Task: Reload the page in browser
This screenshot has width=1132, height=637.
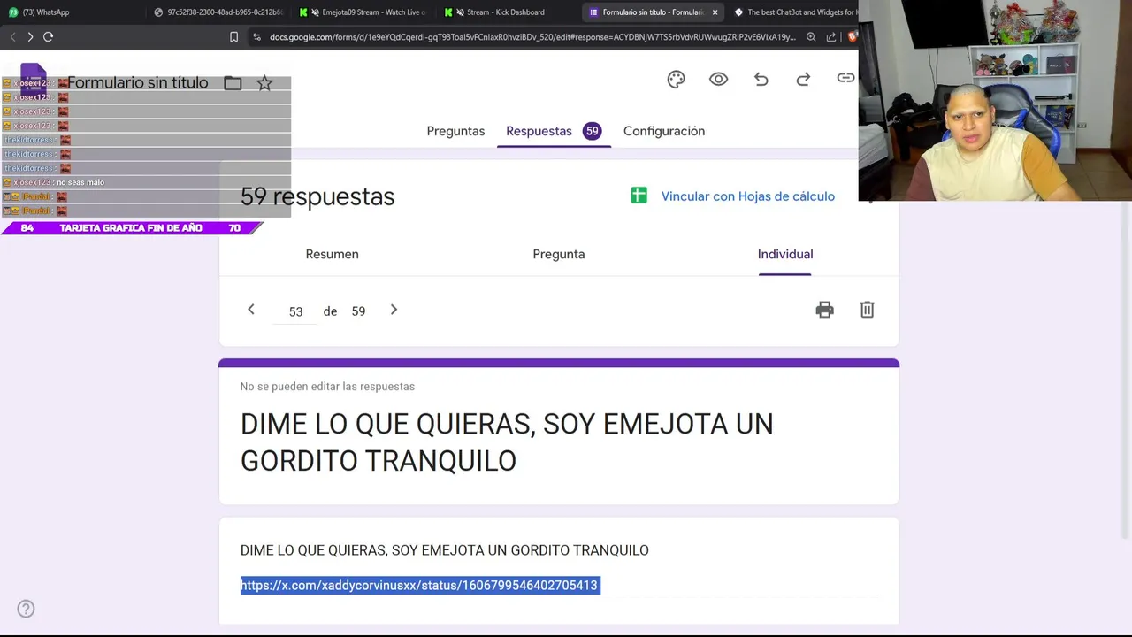Action: 48,36
